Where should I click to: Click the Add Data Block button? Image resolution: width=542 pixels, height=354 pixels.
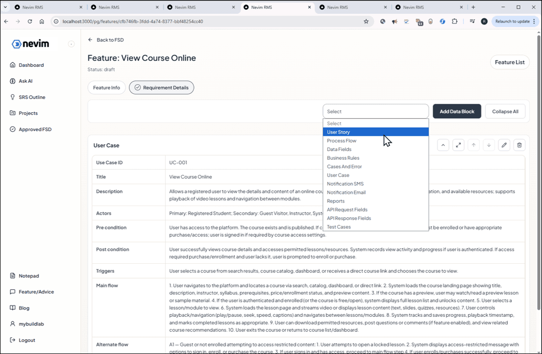pyautogui.click(x=457, y=111)
